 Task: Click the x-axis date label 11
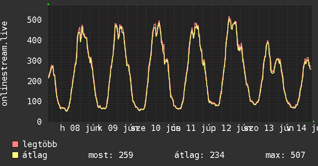pos(191,128)
